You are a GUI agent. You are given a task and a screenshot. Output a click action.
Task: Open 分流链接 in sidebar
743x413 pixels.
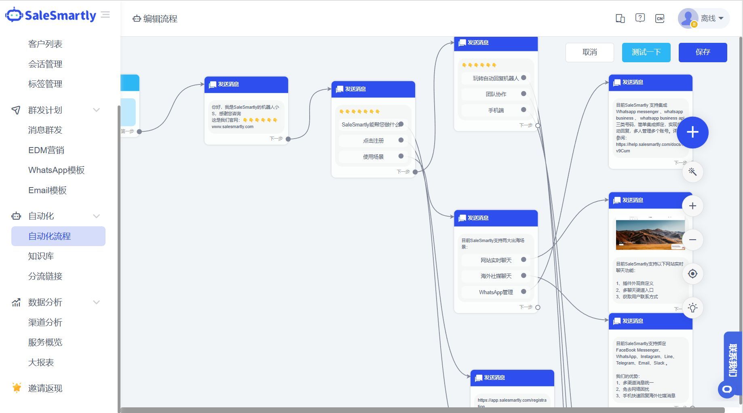pyautogui.click(x=45, y=276)
